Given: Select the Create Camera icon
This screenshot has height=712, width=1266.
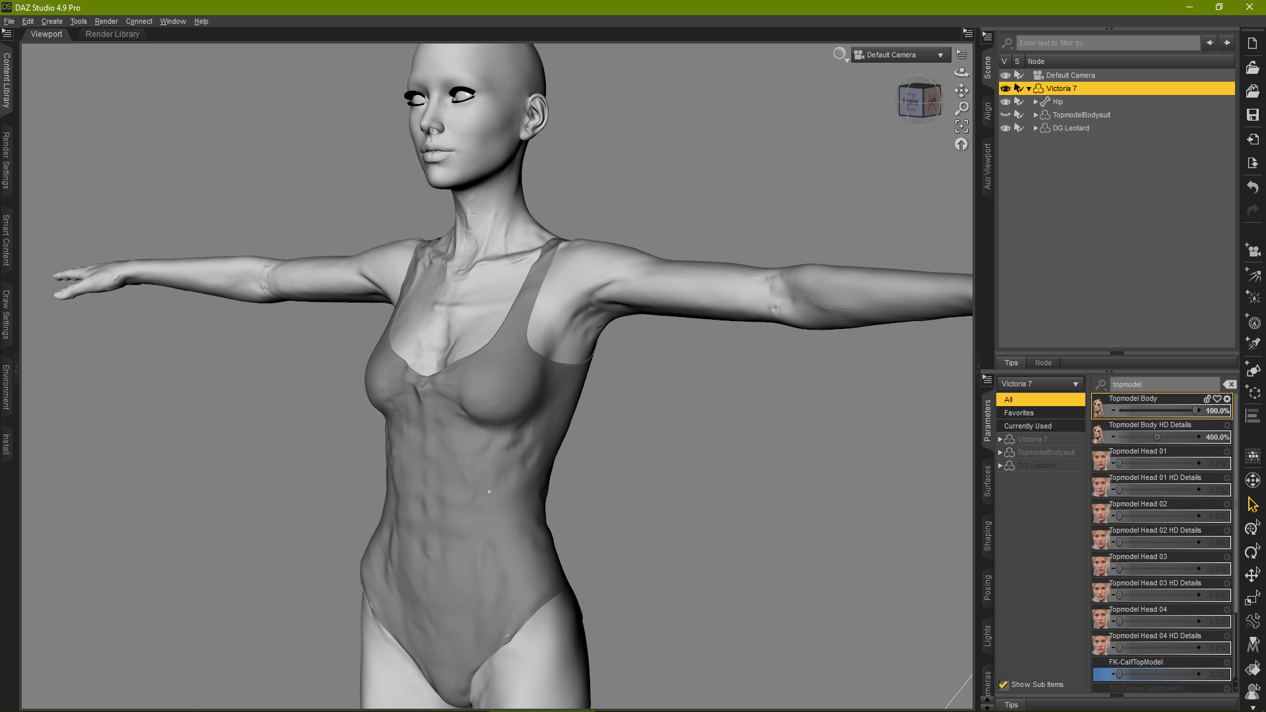Looking at the screenshot, I should click(1252, 251).
